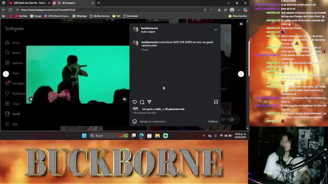Open buckborne.hm avatar next to the caption
The width and height of the screenshot is (328, 184).
[x=136, y=43]
